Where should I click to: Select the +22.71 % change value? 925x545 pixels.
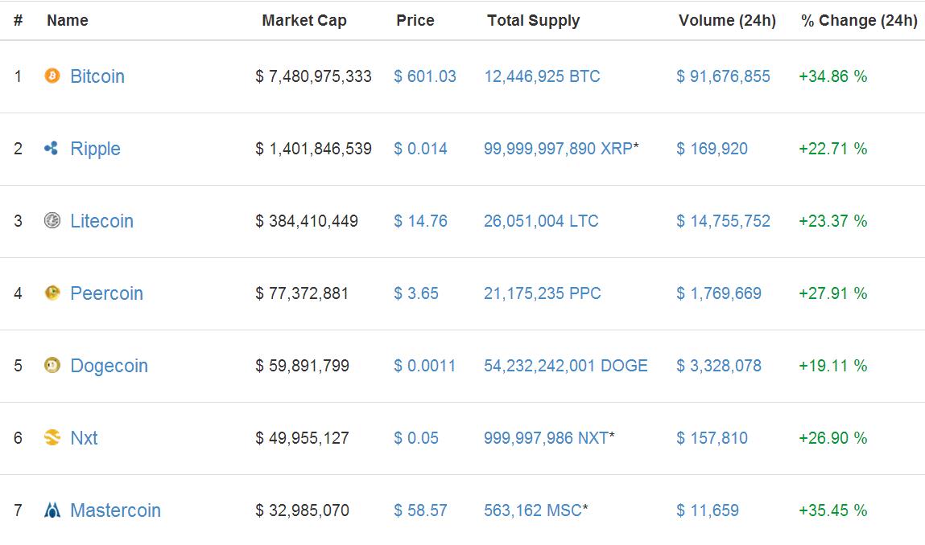click(x=833, y=149)
